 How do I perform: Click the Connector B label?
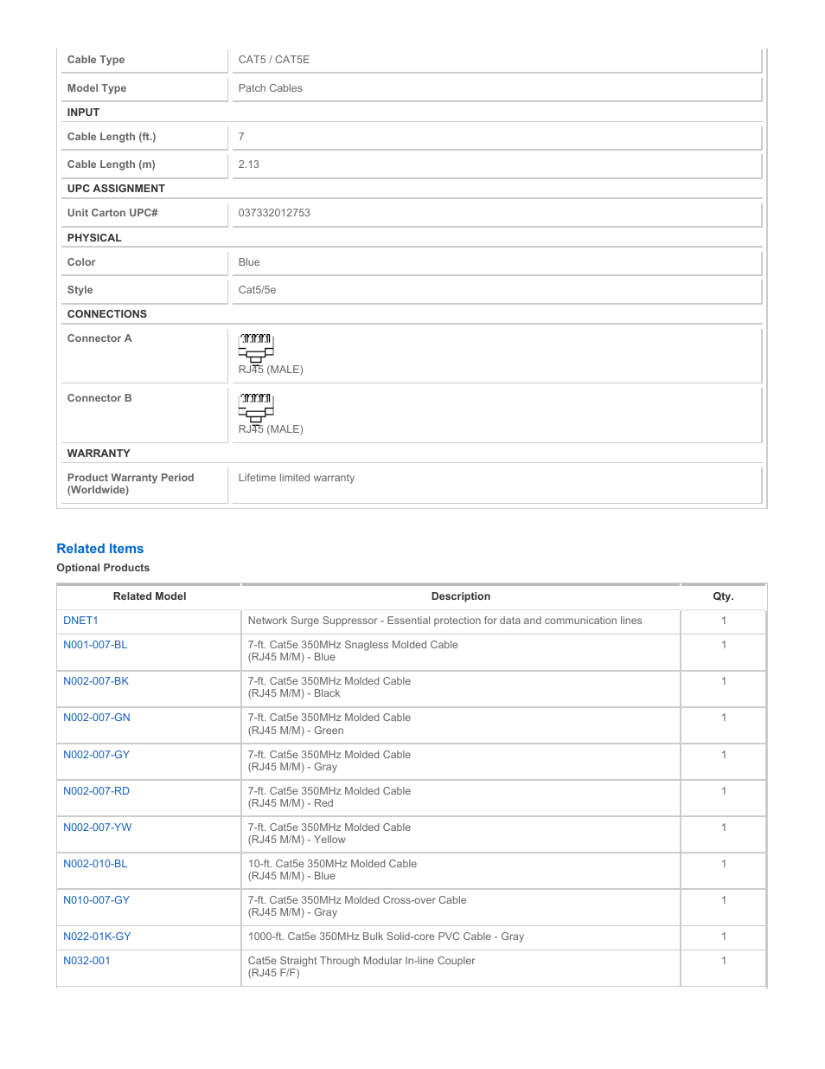pyautogui.click(x=99, y=398)
